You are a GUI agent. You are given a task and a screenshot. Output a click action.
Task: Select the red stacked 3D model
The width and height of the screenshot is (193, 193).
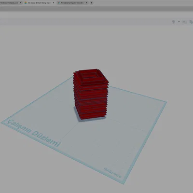click(x=91, y=94)
